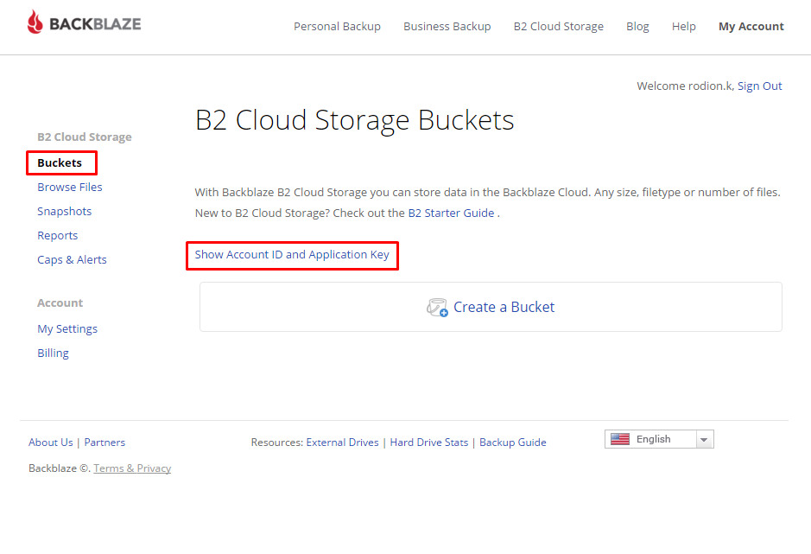Open the English language dropdown arrow
The image size is (811, 554).
click(704, 440)
